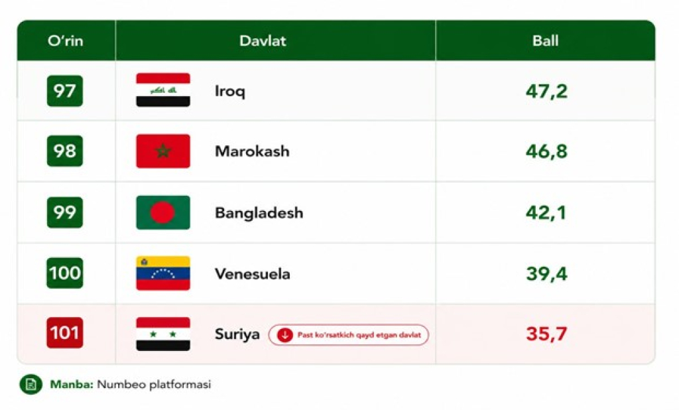Click the Venezuela flag icon
The width and height of the screenshot is (679, 410).
pyautogui.click(x=163, y=273)
